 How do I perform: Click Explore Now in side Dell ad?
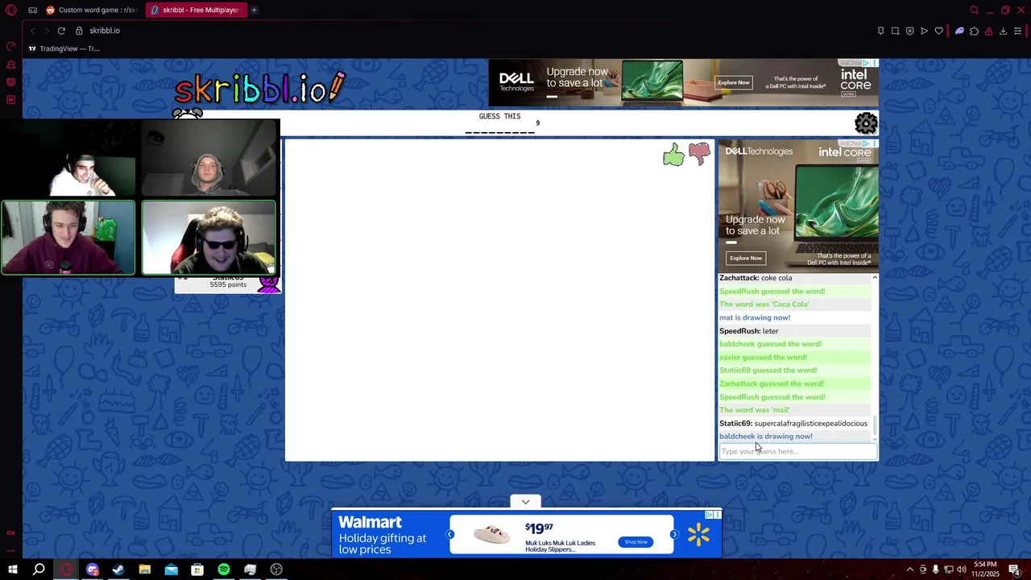tap(746, 258)
